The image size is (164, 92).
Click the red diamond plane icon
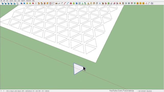point(33,3)
